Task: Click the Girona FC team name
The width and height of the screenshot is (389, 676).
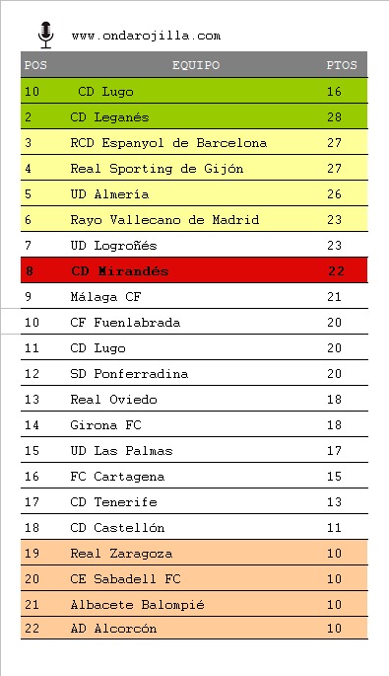Action: [x=105, y=425]
